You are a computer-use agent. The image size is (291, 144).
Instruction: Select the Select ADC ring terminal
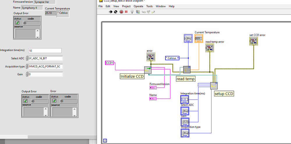tap(185, 111)
